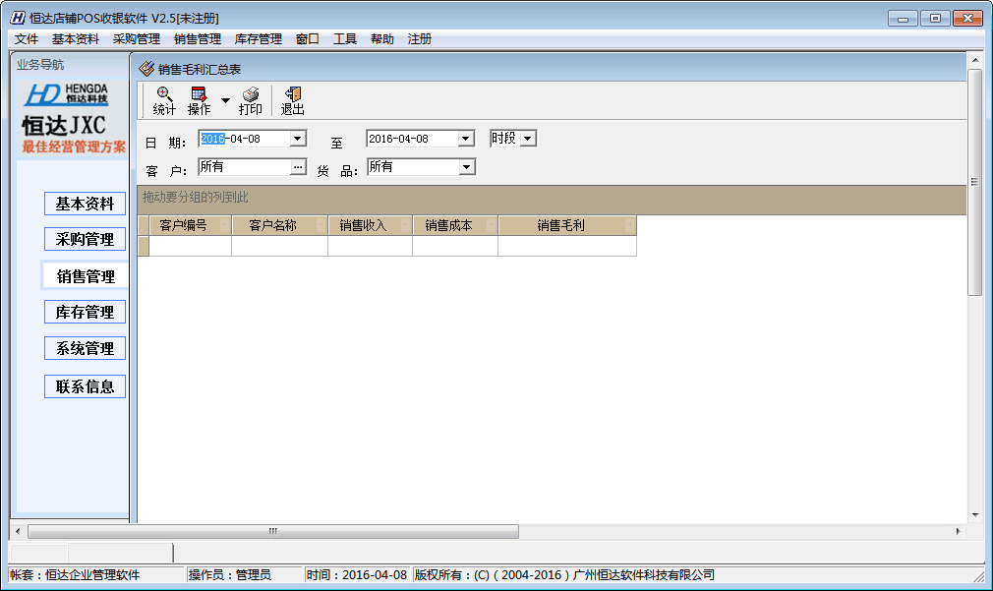
Task: Expand the 货品 goods dropdown
Action: [x=467, y=167]
